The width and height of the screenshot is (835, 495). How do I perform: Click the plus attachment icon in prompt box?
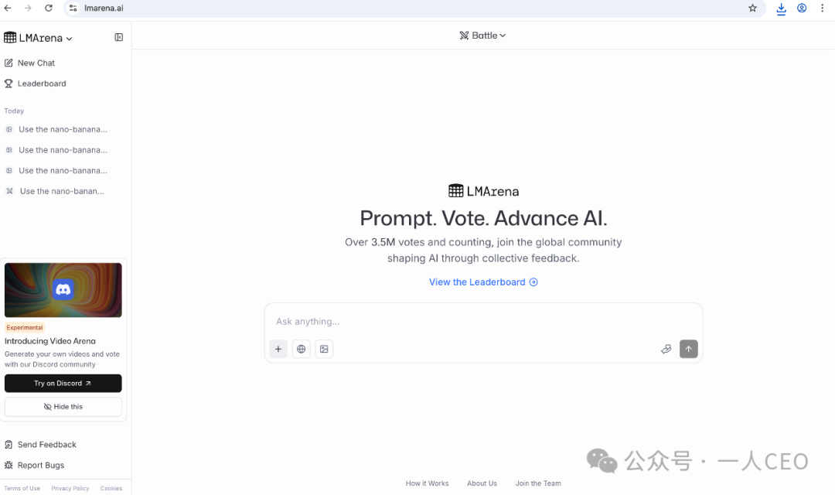(278, 349)
